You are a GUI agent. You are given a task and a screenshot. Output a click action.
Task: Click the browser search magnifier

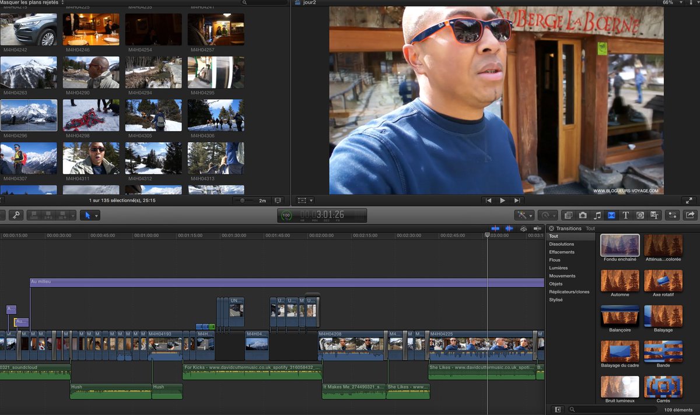click(x=244, y=2)
